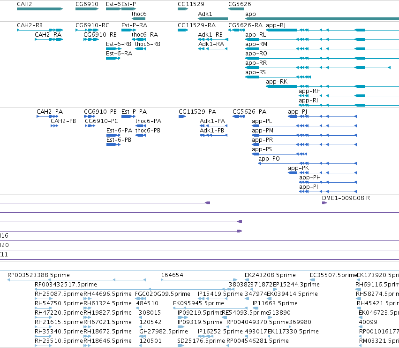Select the app-RO transcript label
399x348 pixels.
tap(256, 54)
